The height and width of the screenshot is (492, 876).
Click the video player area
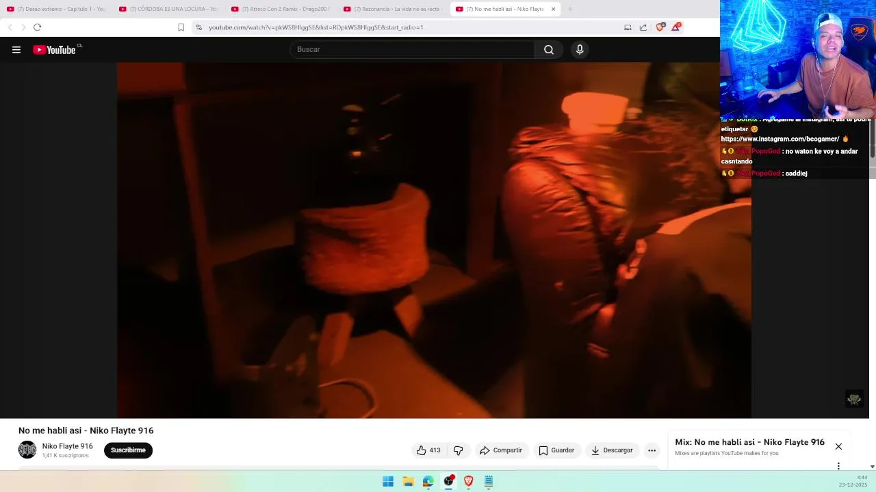tap(434, 240)
